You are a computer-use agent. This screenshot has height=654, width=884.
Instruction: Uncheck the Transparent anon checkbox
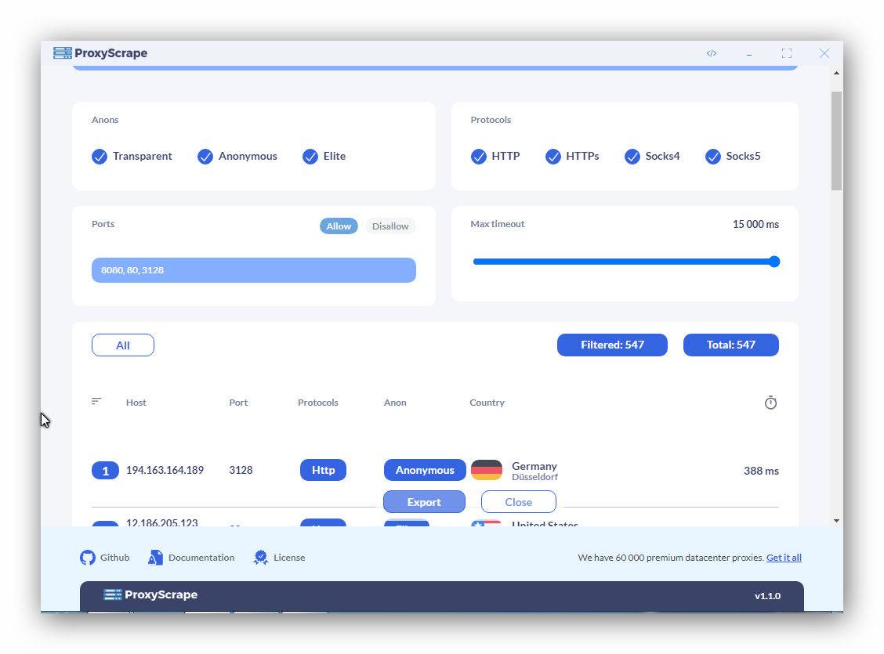100,156
